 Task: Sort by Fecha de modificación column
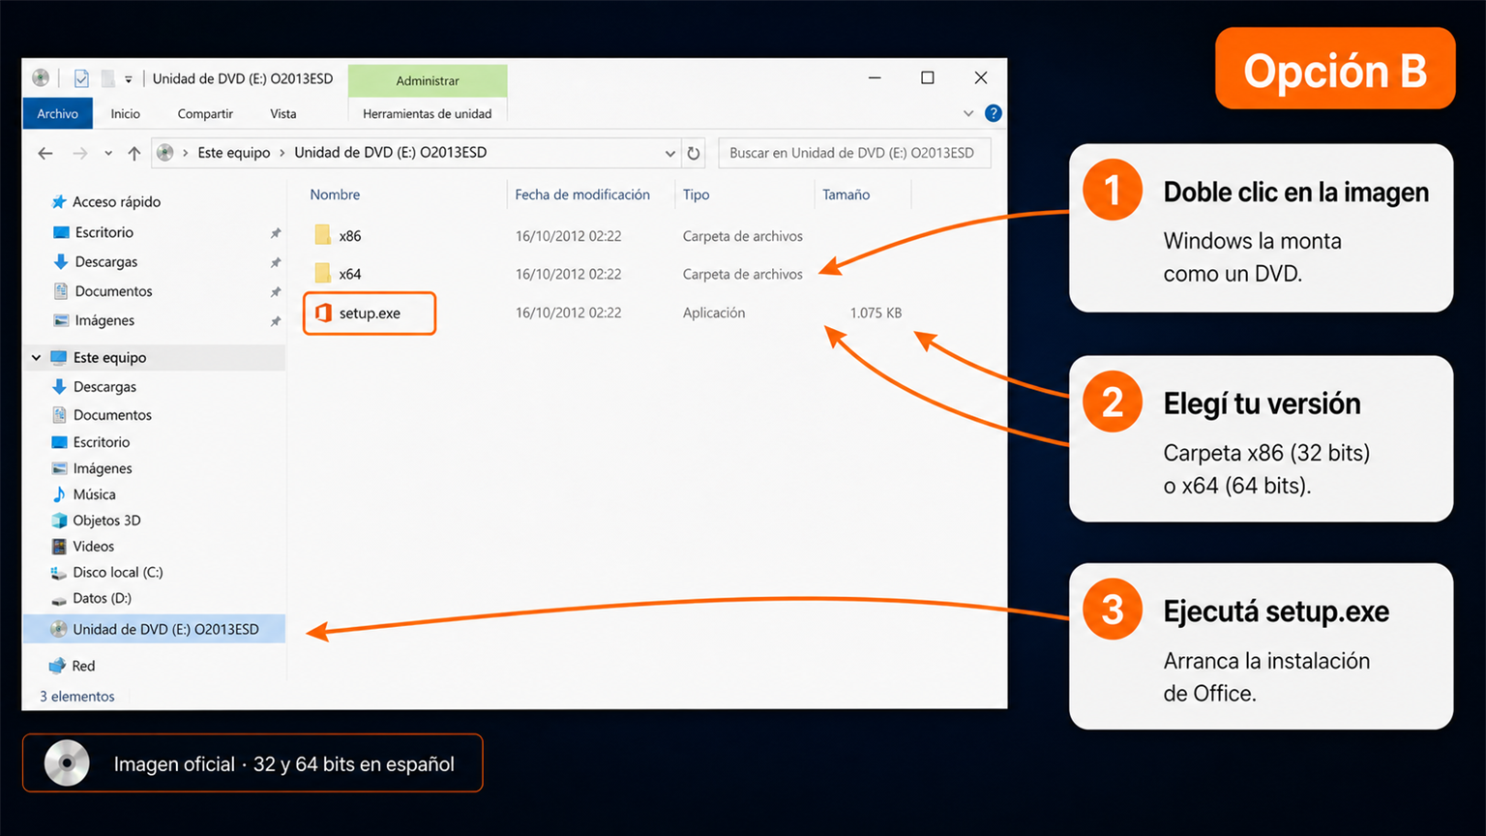pyautogui.click(x=582, y=194)
